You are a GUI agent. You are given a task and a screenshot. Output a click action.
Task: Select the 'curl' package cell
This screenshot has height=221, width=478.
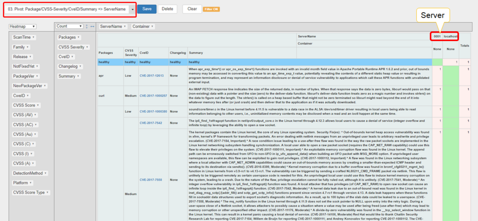[110, 96]
